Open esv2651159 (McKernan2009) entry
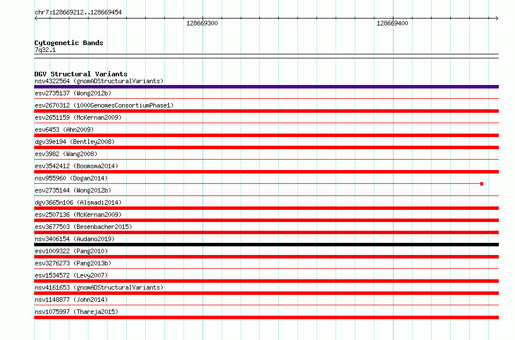This screenshot has width=515, height=340. [78, 117]
